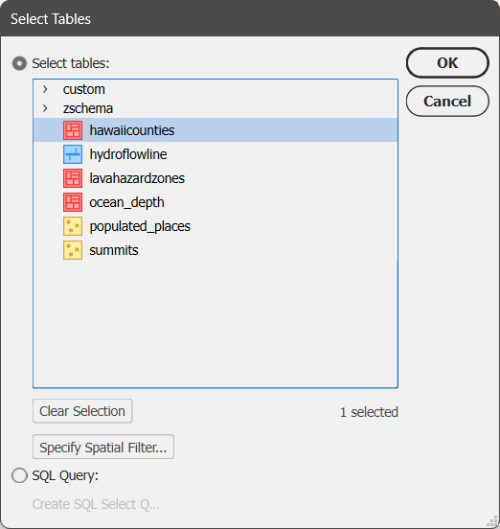Expand the custom schema node

point(45,89)
